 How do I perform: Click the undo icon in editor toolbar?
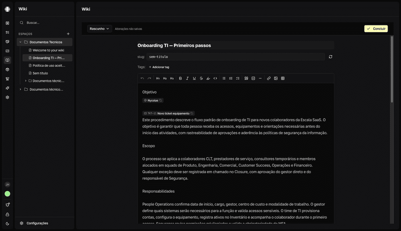tap(142, 78)
